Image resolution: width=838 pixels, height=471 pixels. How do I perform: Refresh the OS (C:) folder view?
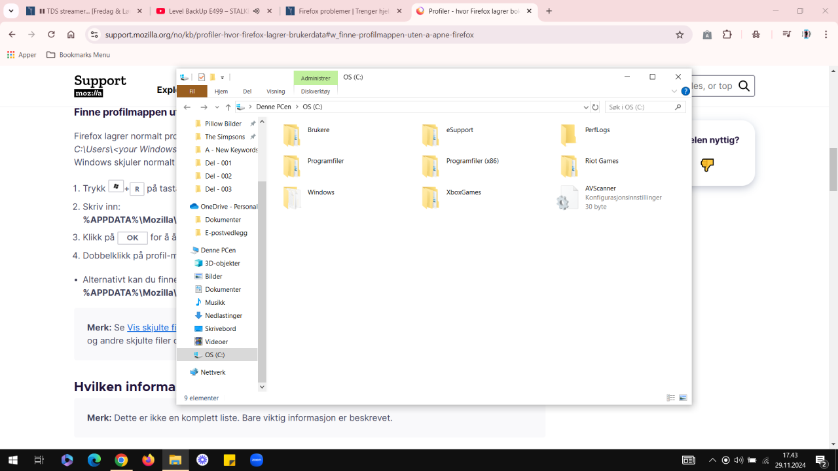coord(595,107)
